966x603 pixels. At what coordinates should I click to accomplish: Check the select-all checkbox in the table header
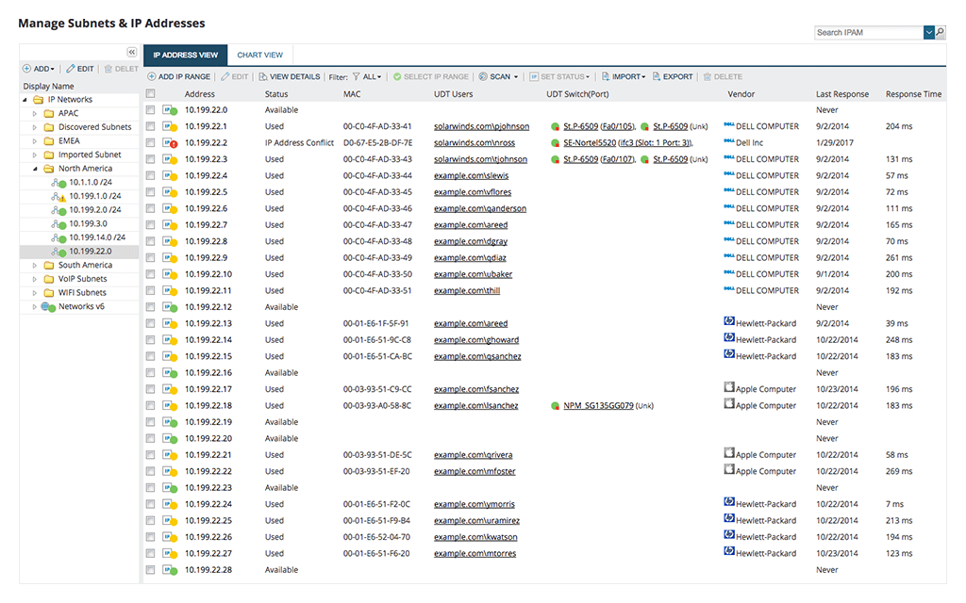pyautogui.click(x=148, y=93)
